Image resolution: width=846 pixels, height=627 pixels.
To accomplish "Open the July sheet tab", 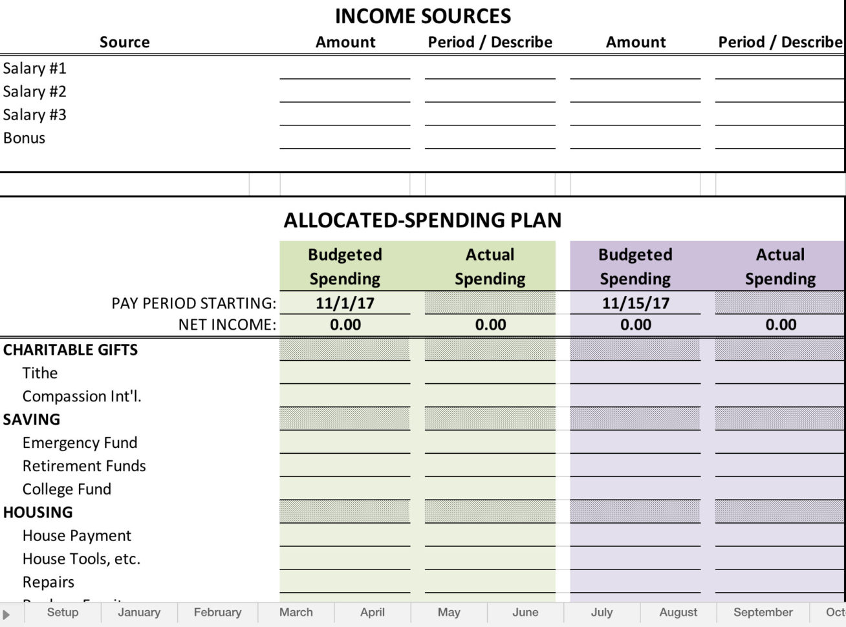I will tap(602, 612).
